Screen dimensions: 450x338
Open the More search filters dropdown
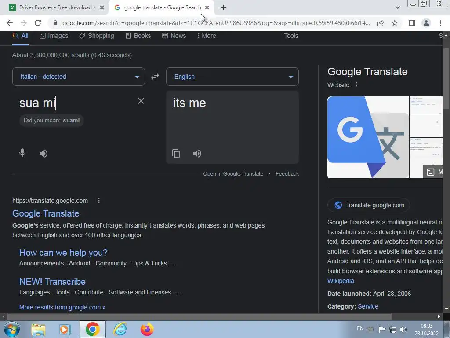tap(207, 36)
